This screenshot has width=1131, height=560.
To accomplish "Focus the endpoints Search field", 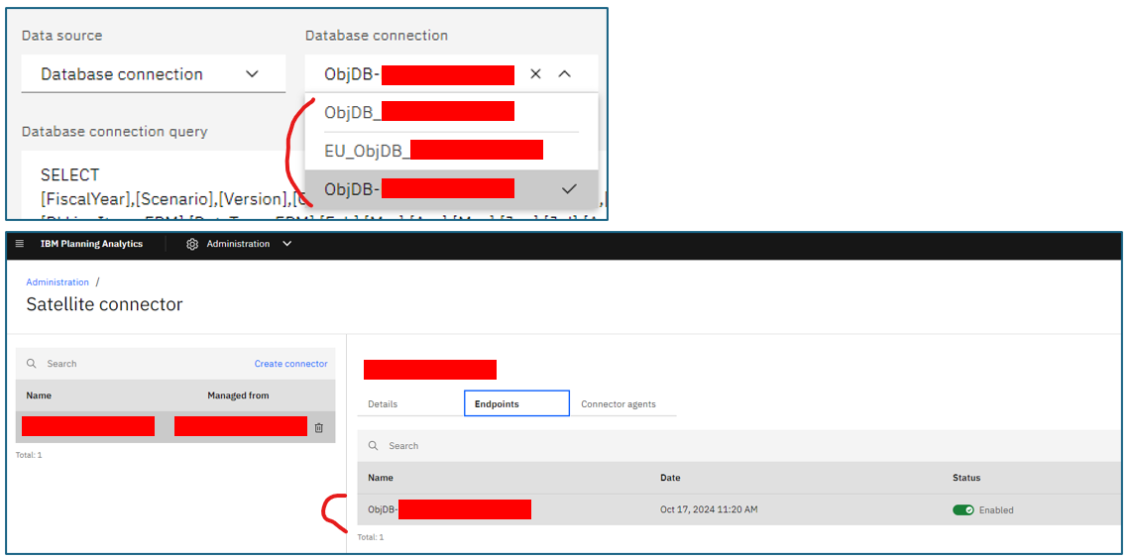I will 739,446.
